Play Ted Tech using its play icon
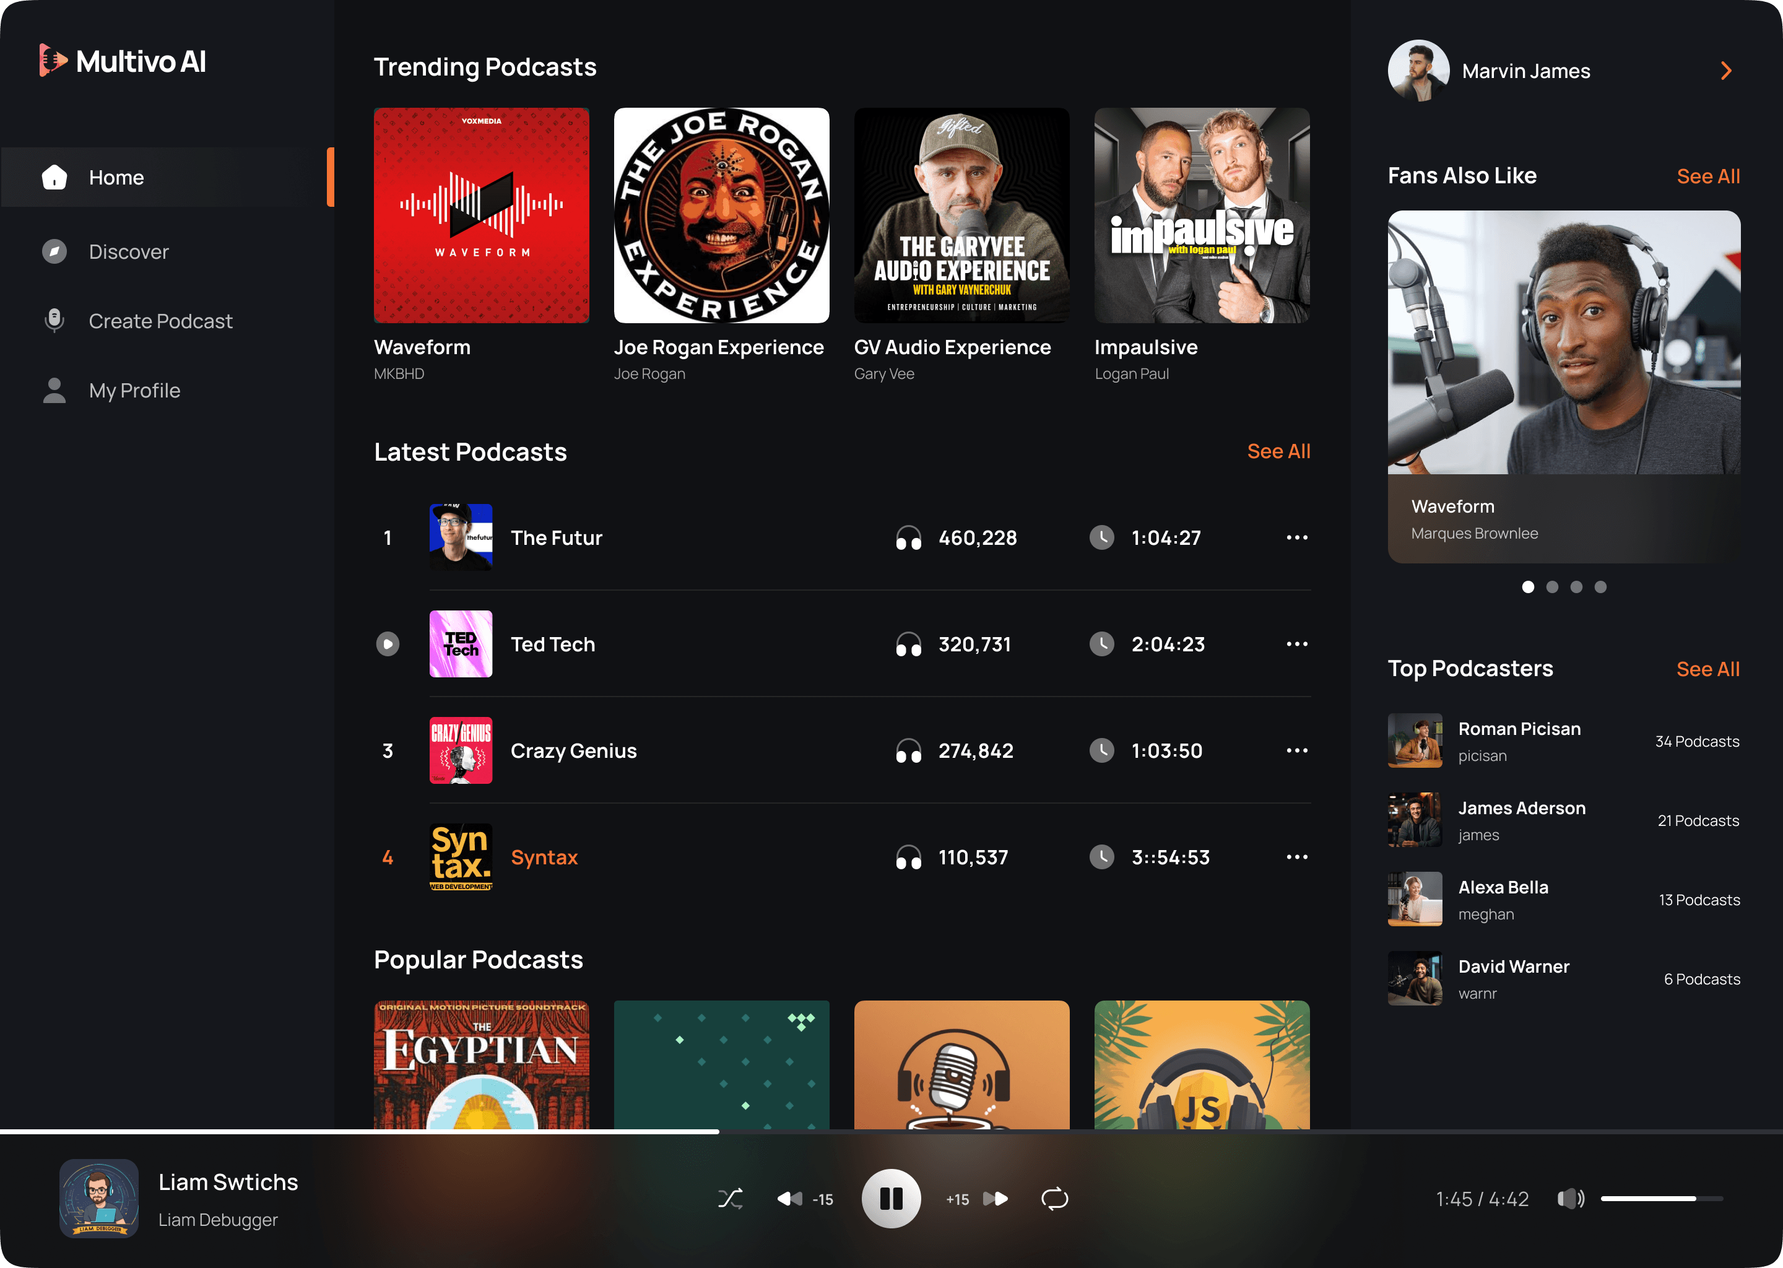 pyautogui.click(x=388, y=644)
